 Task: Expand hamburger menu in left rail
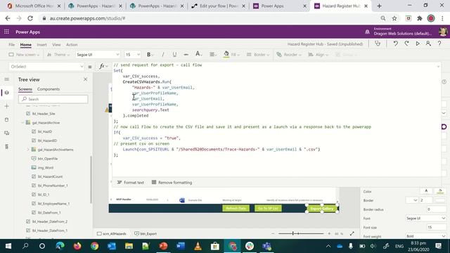pyautogui.click(x=7, y=79)
